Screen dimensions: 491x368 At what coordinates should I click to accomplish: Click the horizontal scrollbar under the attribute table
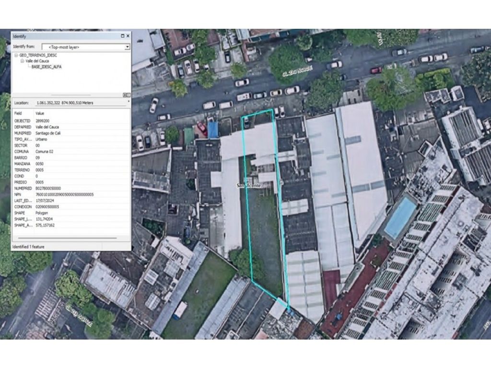coord(67,238)
